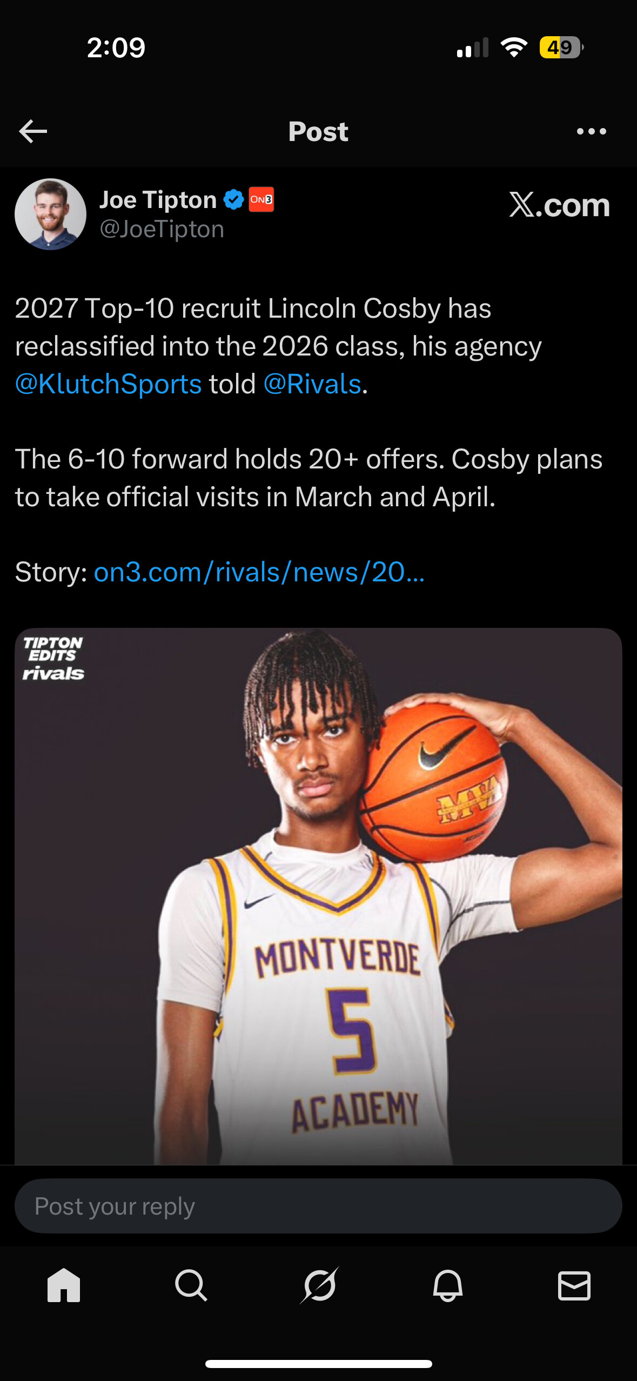Screen dimensions: 637x1381
Task: Open Joe Tipton's profile picture
Action: (x=50, y=214)
